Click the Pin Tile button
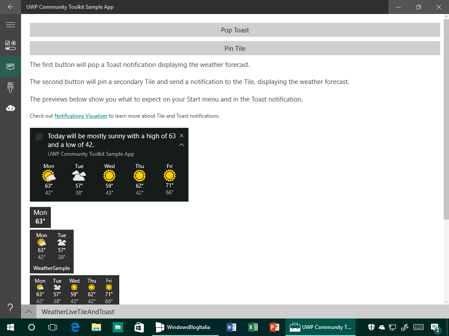This screenshot has width=449, height=336. coord(235,48)
